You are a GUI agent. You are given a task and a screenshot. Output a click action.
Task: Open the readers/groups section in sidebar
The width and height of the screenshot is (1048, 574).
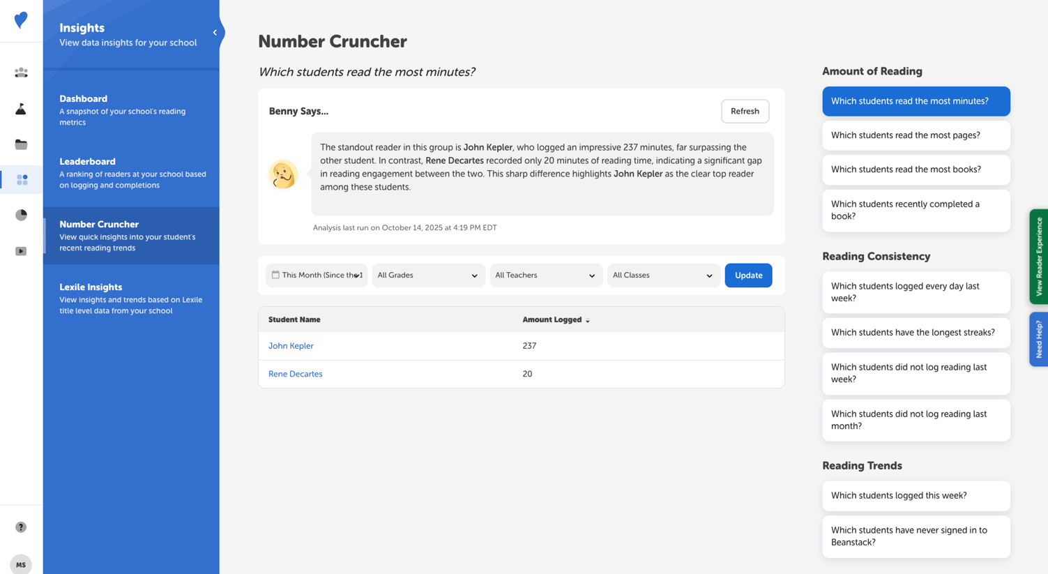(20, 73)
